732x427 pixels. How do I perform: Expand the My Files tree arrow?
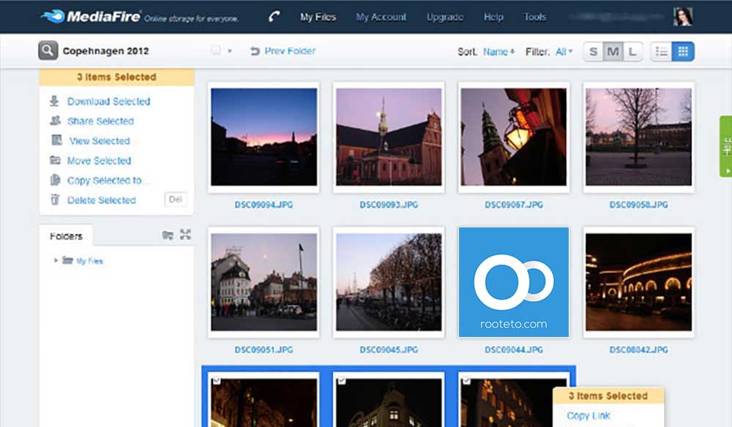coord(56,260)
